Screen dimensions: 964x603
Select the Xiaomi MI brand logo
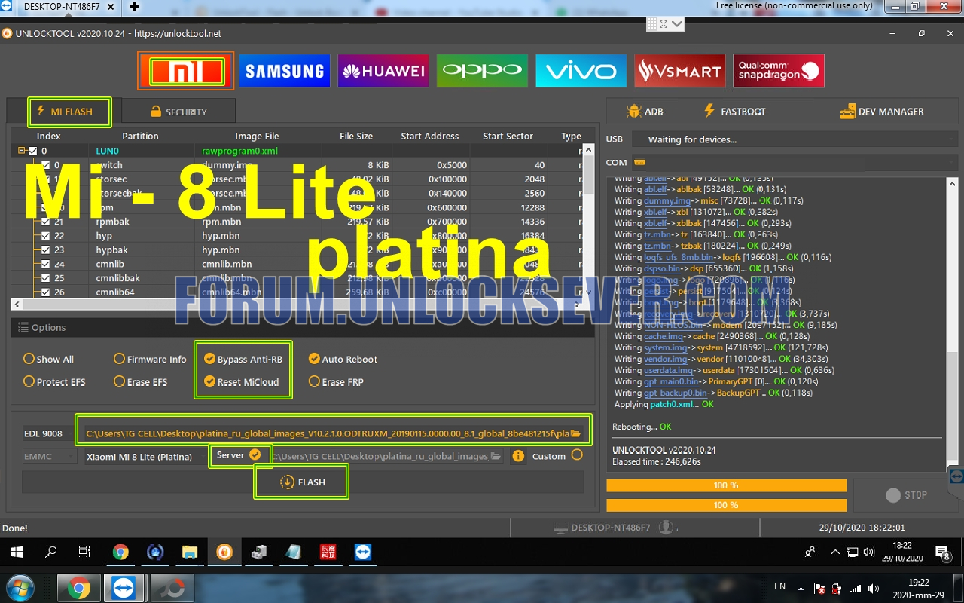pyautogui.click(x=186, y=71)
